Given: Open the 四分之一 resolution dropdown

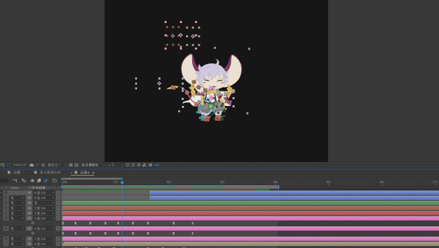Looking at the screenshot, I should [57, 165].
